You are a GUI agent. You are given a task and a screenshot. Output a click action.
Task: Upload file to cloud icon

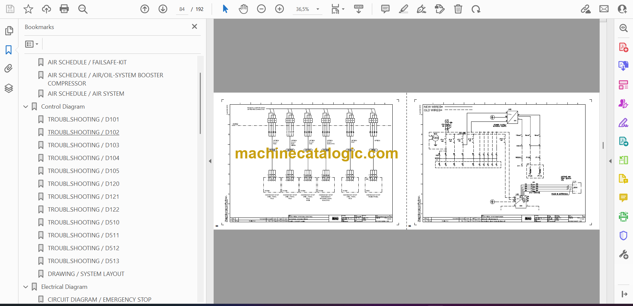(x=46, y=9)
